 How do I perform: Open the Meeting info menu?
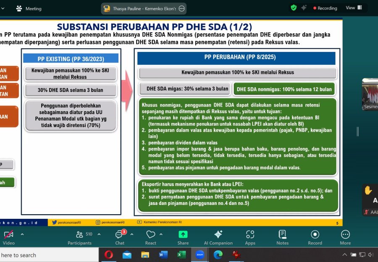coord(29,9)
